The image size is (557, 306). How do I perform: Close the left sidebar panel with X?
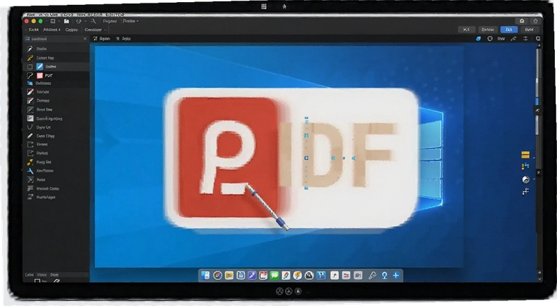pos(84,39)
